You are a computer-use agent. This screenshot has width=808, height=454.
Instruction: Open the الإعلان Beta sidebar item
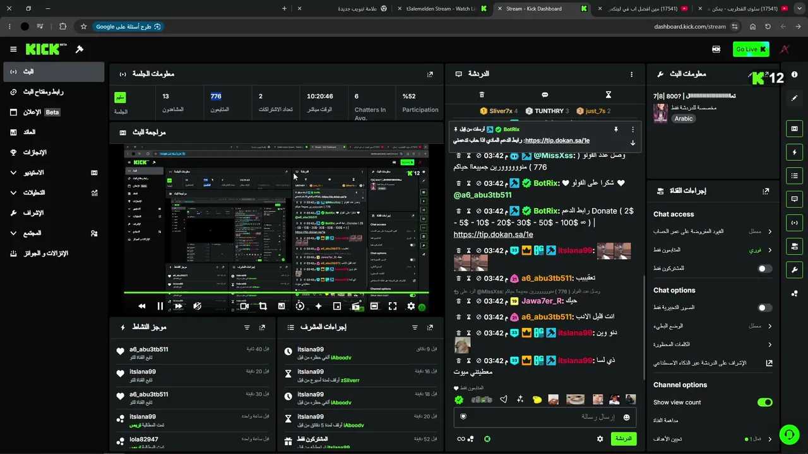(x=53, y=112)
